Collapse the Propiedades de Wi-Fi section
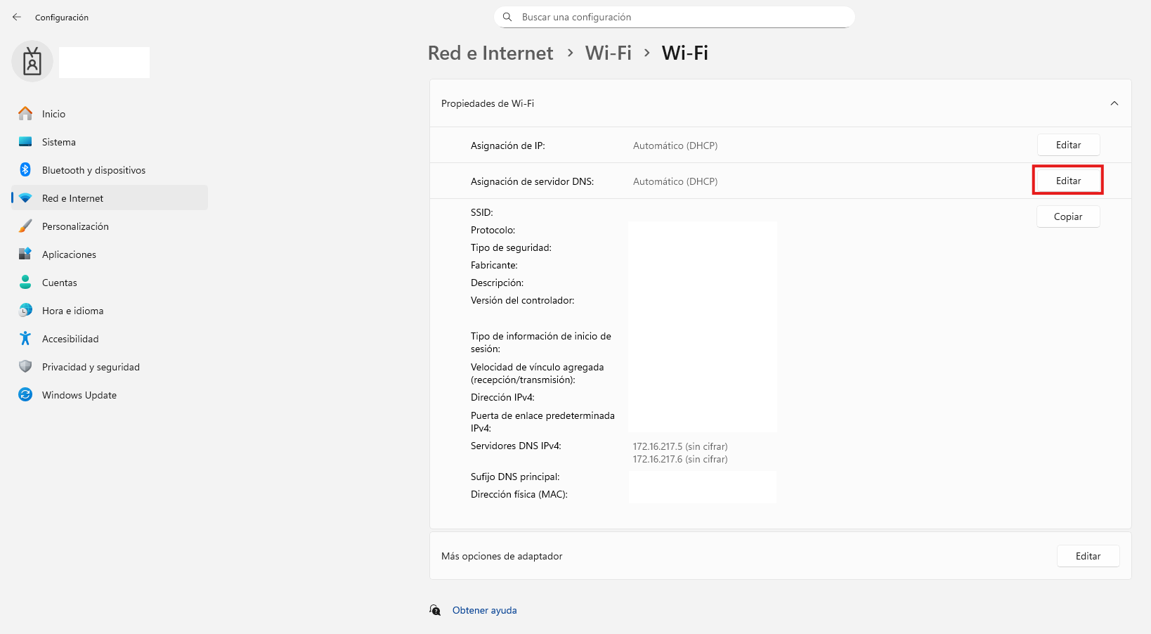1151x634 pixels. [x=1114, y=103]
